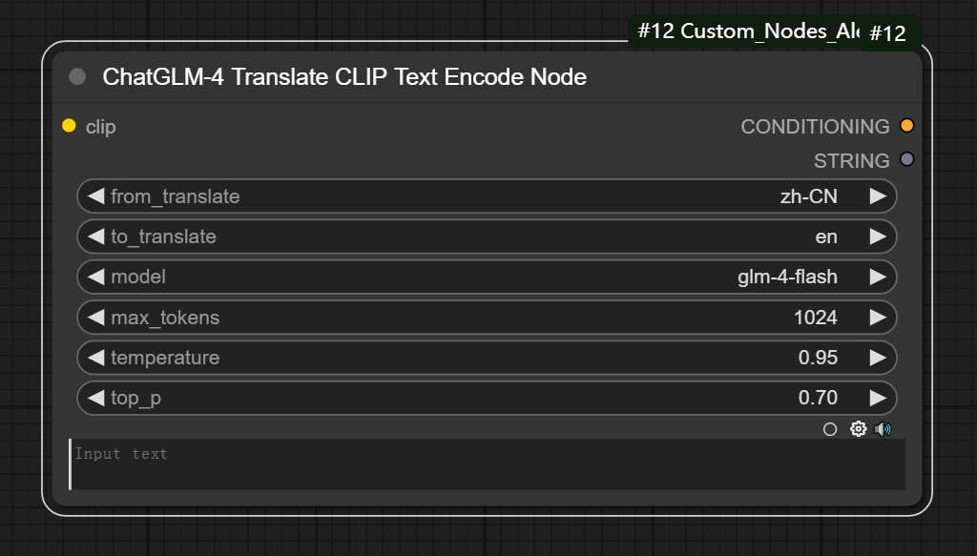Image resolution: width=977 pixels, height=556 pixels.
Task: Increase temperature with the right arrow
Action: pyautogui.click(x=878, y=358)
